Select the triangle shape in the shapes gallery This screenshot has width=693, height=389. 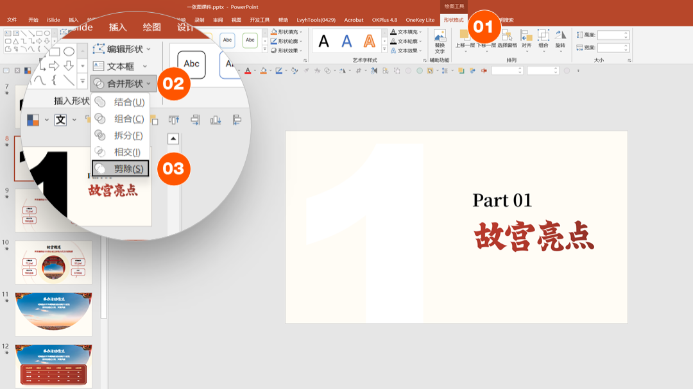coord(15,41)
